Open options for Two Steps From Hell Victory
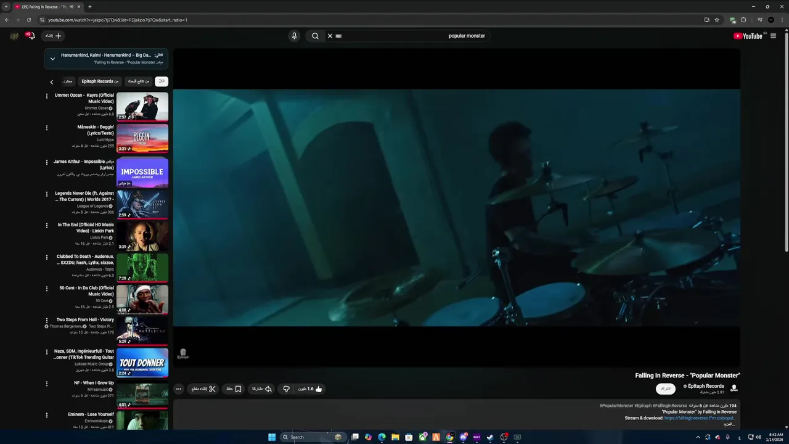 pos(47,321)
